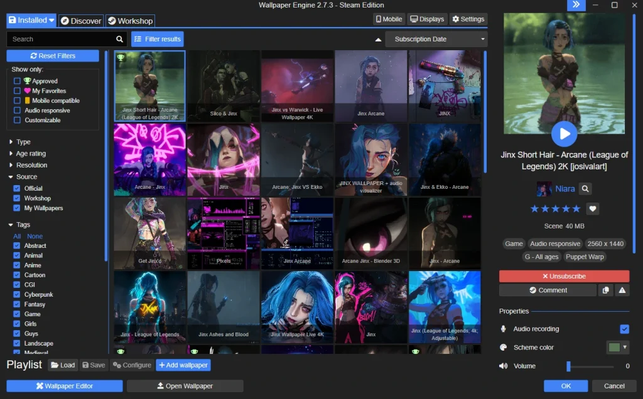Expand the Type filter section
Viewport: 643px width, 399px height.
pyautogui.click(x=19, y=142)
